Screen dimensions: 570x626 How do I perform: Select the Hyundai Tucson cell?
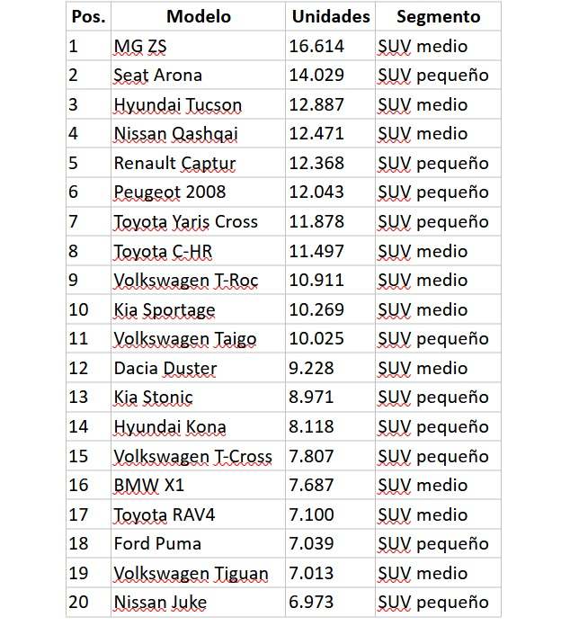point(199,104)
